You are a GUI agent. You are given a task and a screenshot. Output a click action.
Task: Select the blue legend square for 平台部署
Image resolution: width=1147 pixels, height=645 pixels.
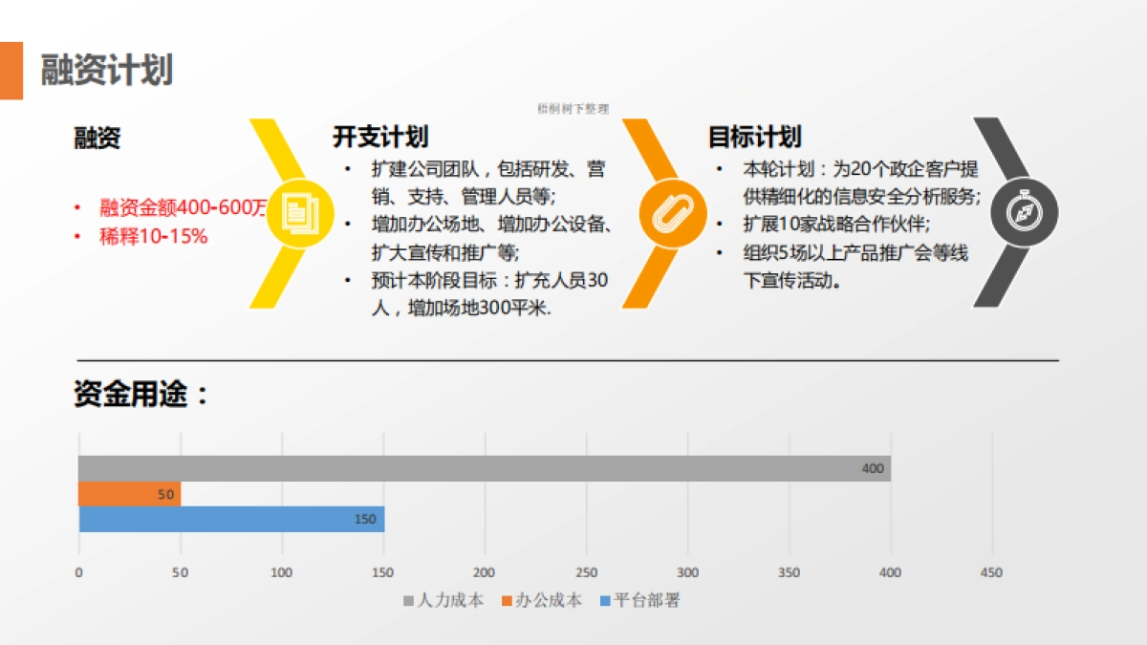603,602
